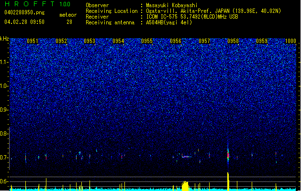301x191 pixels.
Task: Click the 0953 time marker
Action: point(89,41)
